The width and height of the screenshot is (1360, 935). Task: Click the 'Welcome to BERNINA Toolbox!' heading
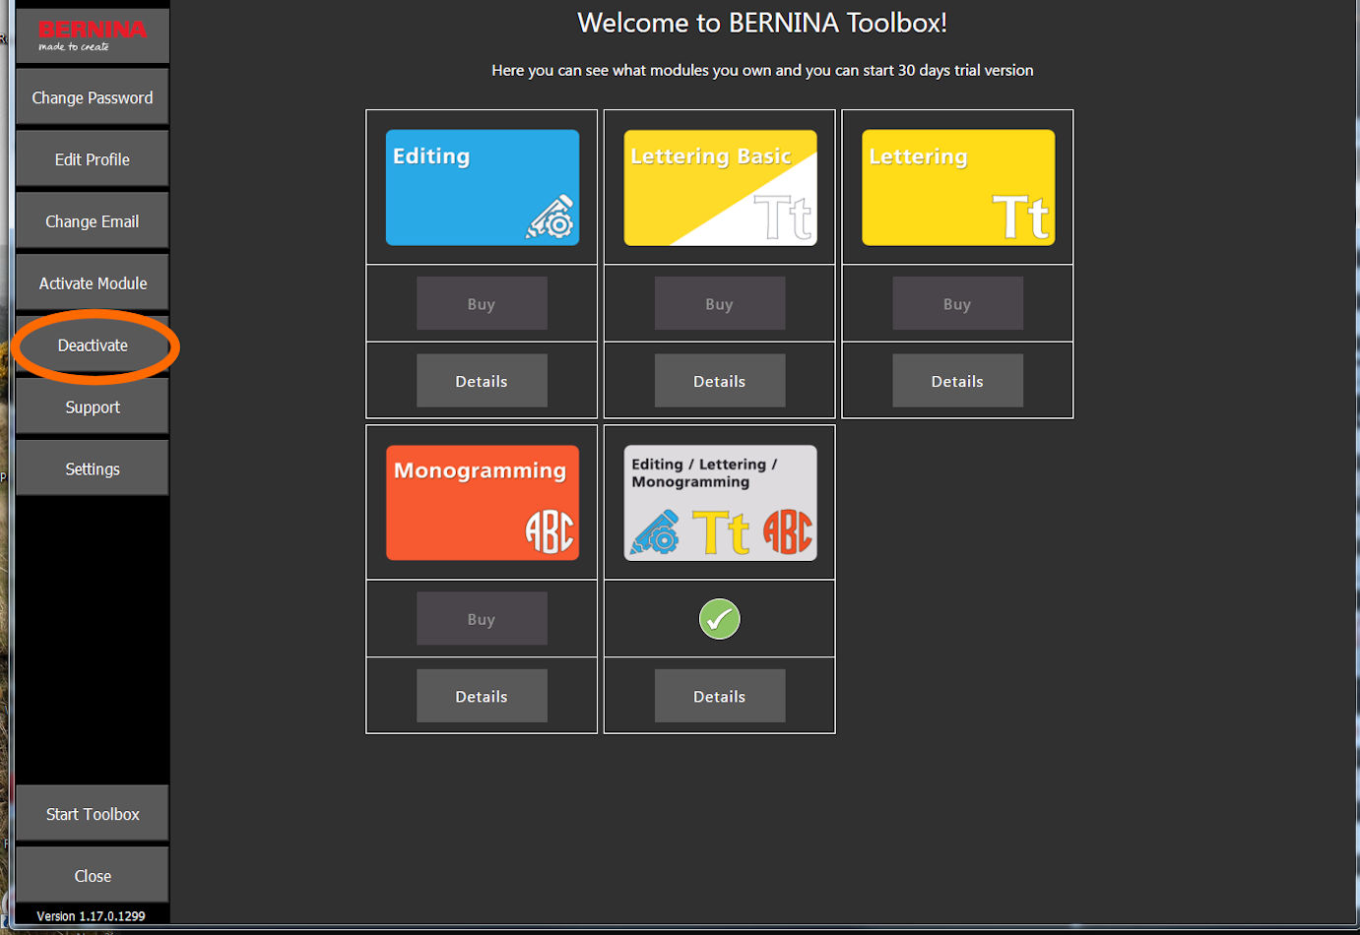pyautogui.click(x=762, y=23)
